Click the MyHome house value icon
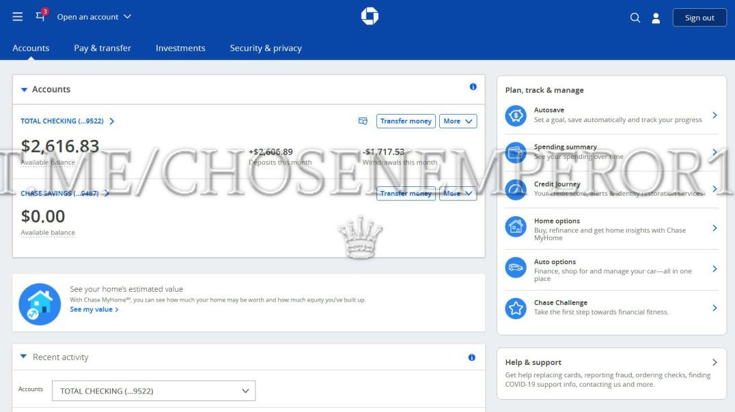This screenshot has height=412, width=735. click(x=40, y=304)
